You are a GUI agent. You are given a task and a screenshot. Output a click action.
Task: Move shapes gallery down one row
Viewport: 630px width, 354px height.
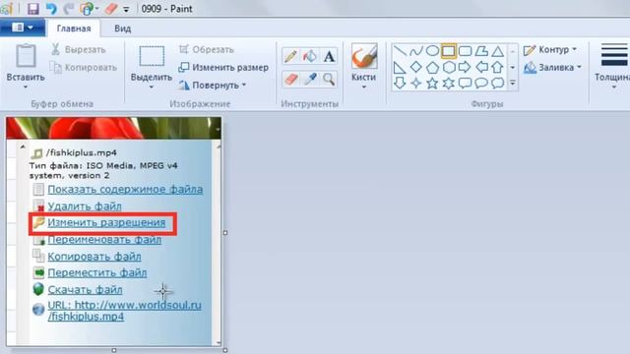(513, 68)
